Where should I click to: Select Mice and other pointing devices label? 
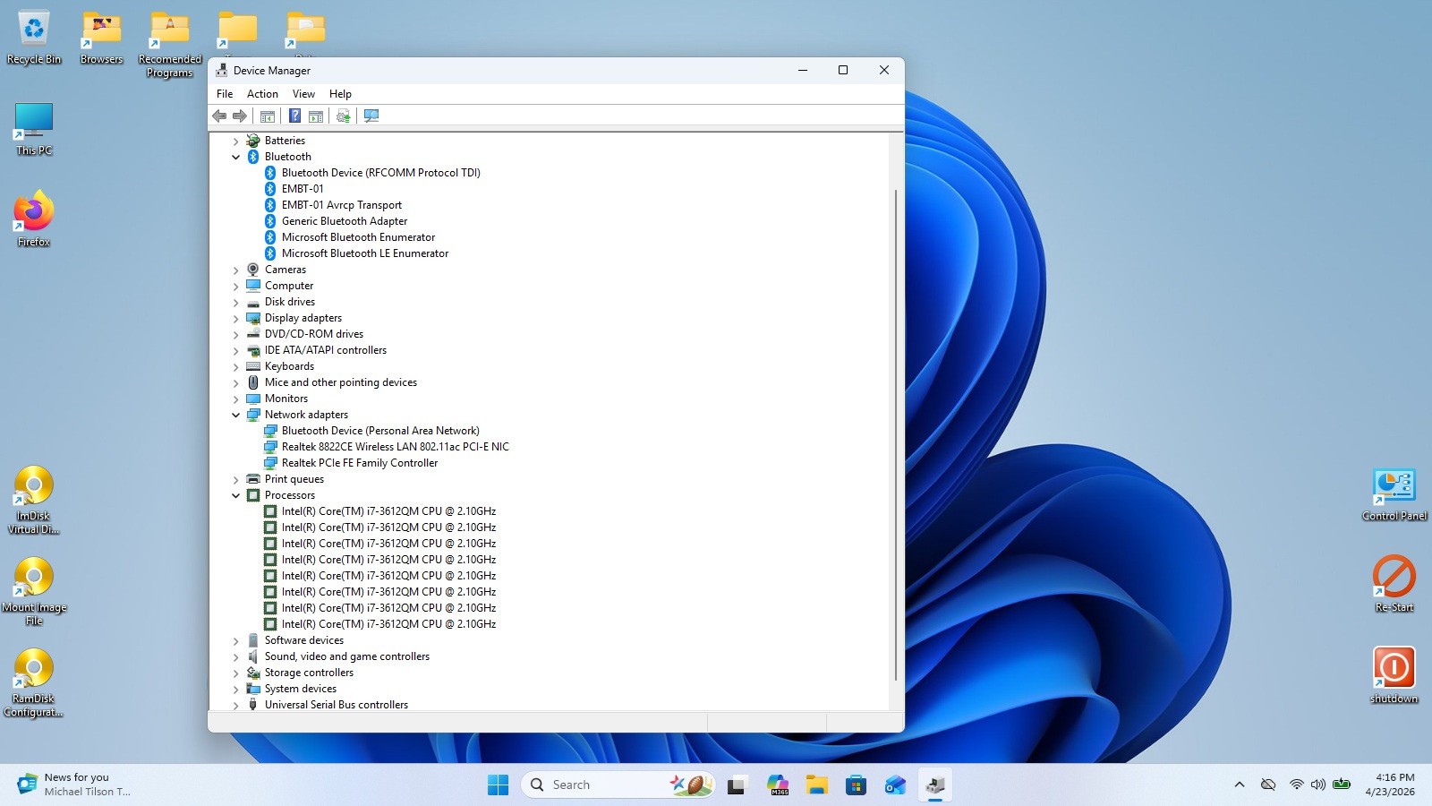pyautogui.click(x=341, y=382)
